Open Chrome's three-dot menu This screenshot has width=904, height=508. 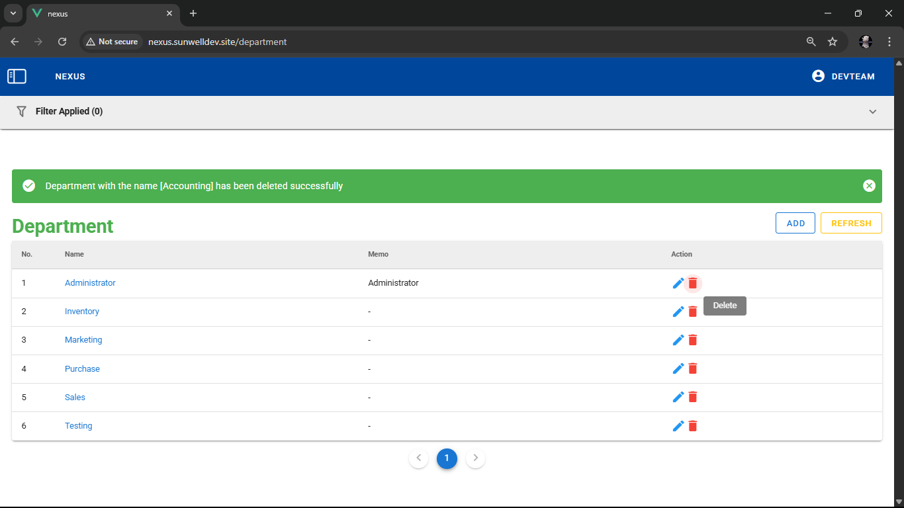889,42
